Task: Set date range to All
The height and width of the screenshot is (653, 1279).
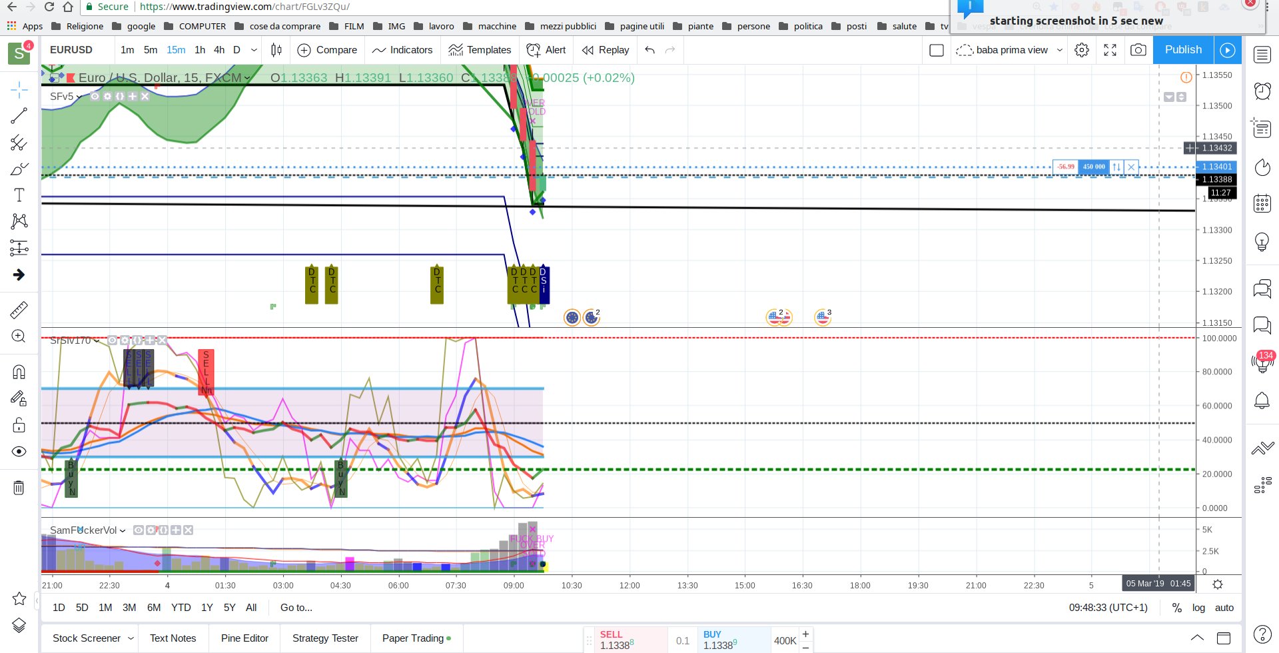Action: coord(251,608)
